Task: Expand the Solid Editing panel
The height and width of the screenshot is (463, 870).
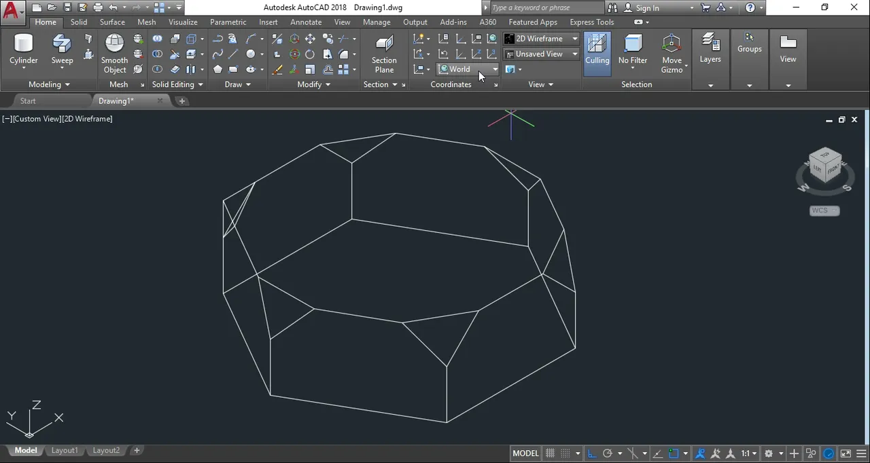Action: (x=177, y=84)
